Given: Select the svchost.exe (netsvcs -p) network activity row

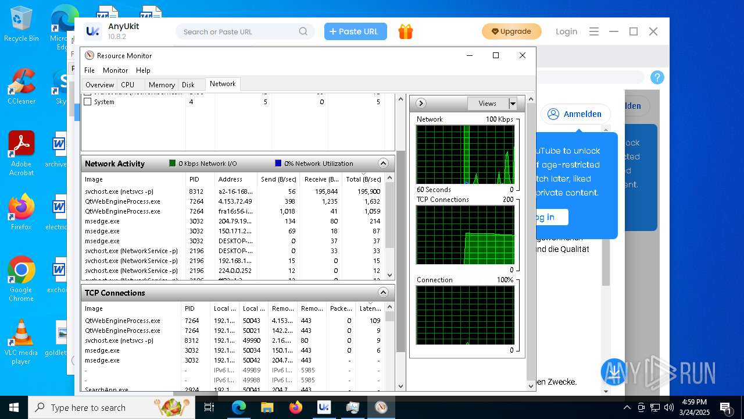Looking at the screenshot, I should [233, 191].
